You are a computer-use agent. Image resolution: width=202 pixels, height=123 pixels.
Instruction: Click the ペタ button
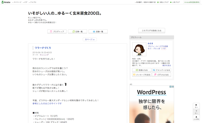[164, 49]
